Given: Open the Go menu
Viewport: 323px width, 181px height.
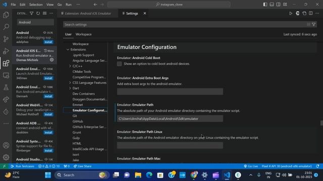Looking at the screenshot, I should (60, 5).
